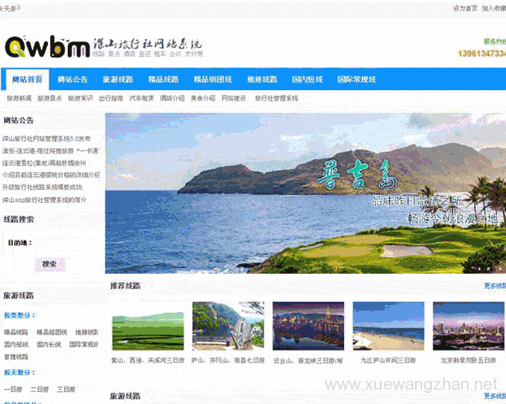Select the beach tour thumbnail
506x404 pixels.
pyautogui.click(x=389, y=326)
